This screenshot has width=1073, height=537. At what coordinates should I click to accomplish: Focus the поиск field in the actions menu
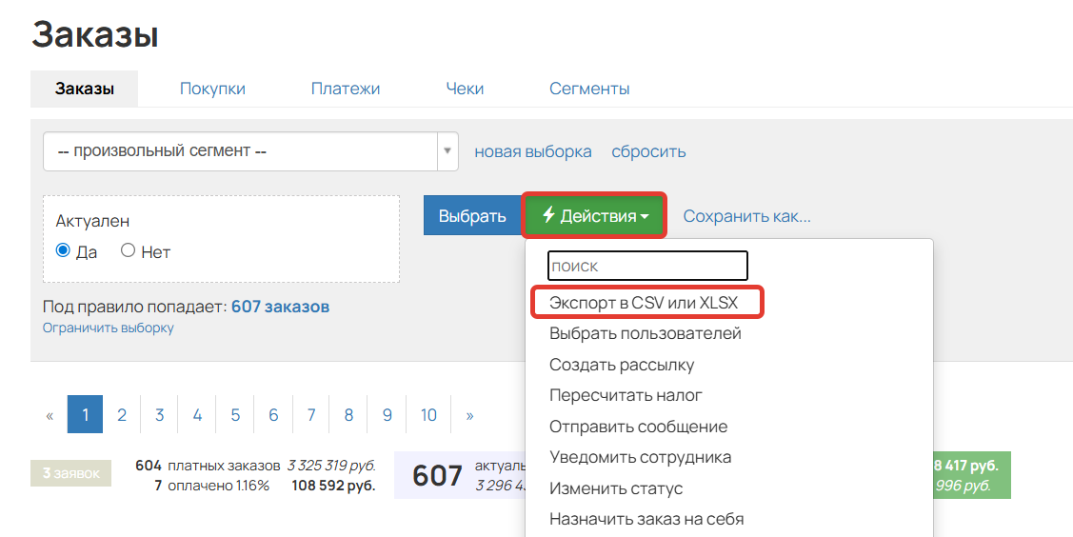[647, 266]
